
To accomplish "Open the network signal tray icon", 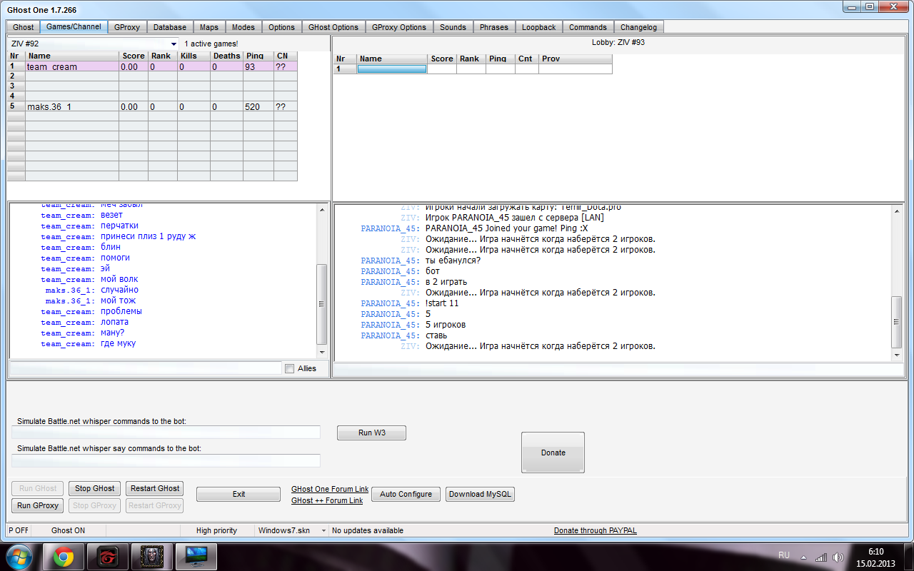I will coord(821,557).
